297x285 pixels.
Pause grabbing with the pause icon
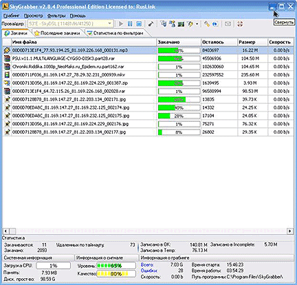(130, 24)
